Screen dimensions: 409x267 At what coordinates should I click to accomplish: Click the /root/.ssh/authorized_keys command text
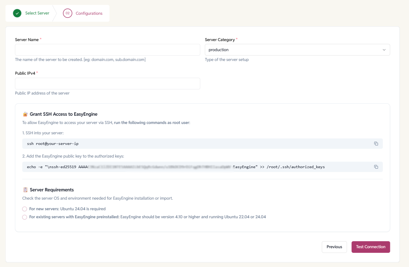[296, 167]
